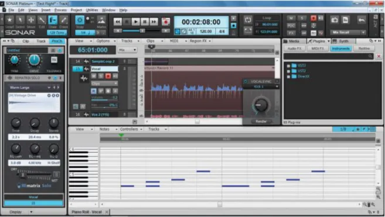Expand the VST3 folder in browser
Image resolution: width=385 pixels, height=217 pixels.
click(288, 66)
